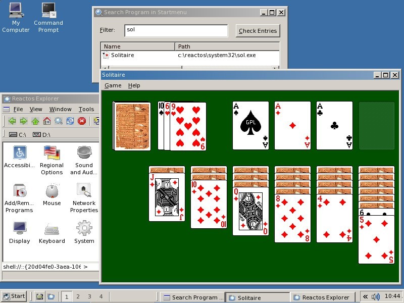Click the volume speaker tray icon
This screenshot has width=404, height=303.
click(376, 297)
